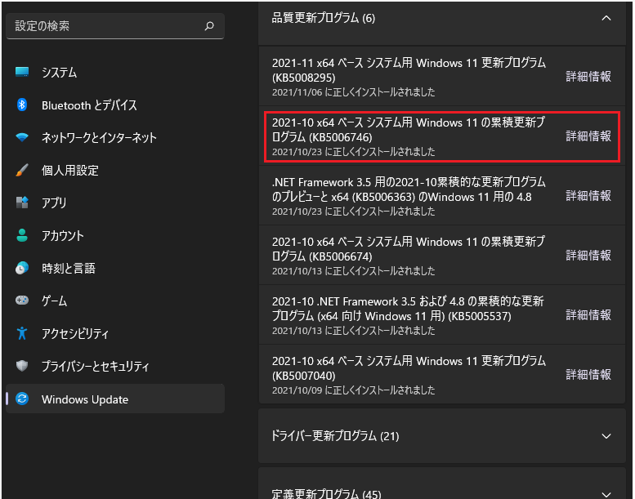Screen dimensions: 635x499
Task: Click the 2021/10/23 date under KB5006746
Action: [354, 152]
